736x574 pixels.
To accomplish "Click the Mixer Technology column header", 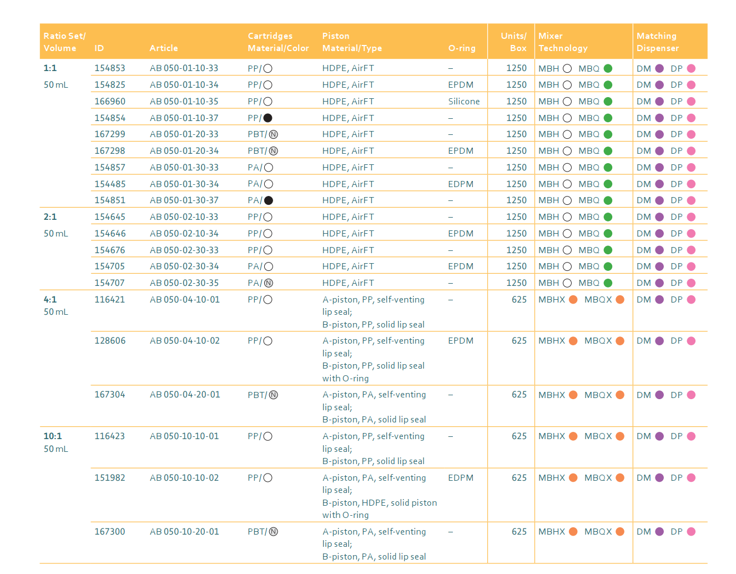I will [563, 42].
